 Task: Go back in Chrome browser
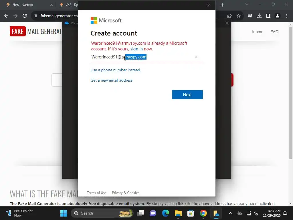6,16
